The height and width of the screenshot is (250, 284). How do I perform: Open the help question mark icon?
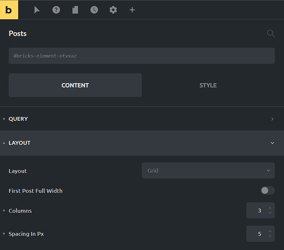pyautogui.click(x=56, y=10)
